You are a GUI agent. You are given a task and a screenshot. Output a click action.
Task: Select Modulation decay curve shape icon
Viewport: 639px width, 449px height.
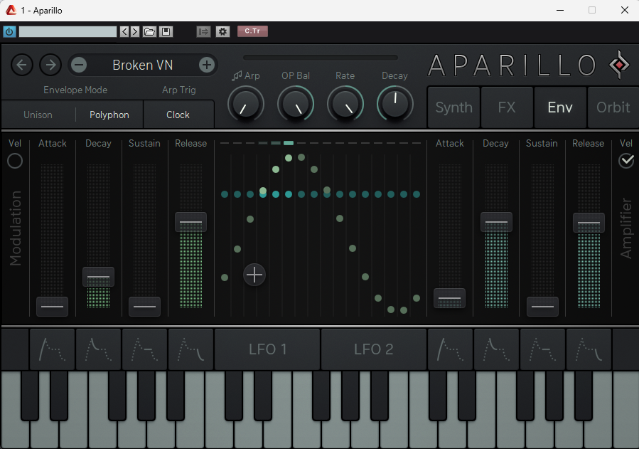[98, 349]
